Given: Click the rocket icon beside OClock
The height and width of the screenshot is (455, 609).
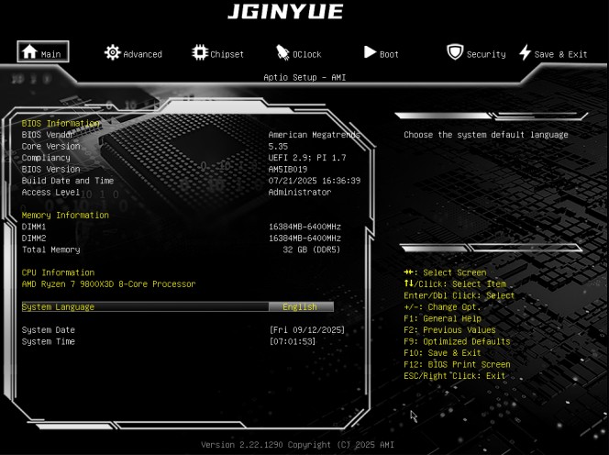Looking at the screenshot, I should (282, 53).
